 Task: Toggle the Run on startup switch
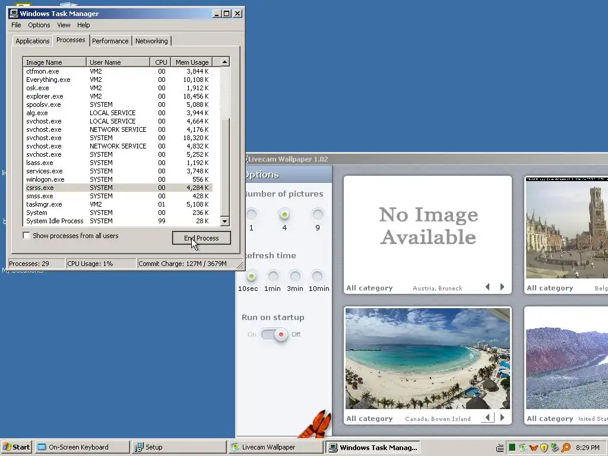(274, 334)
